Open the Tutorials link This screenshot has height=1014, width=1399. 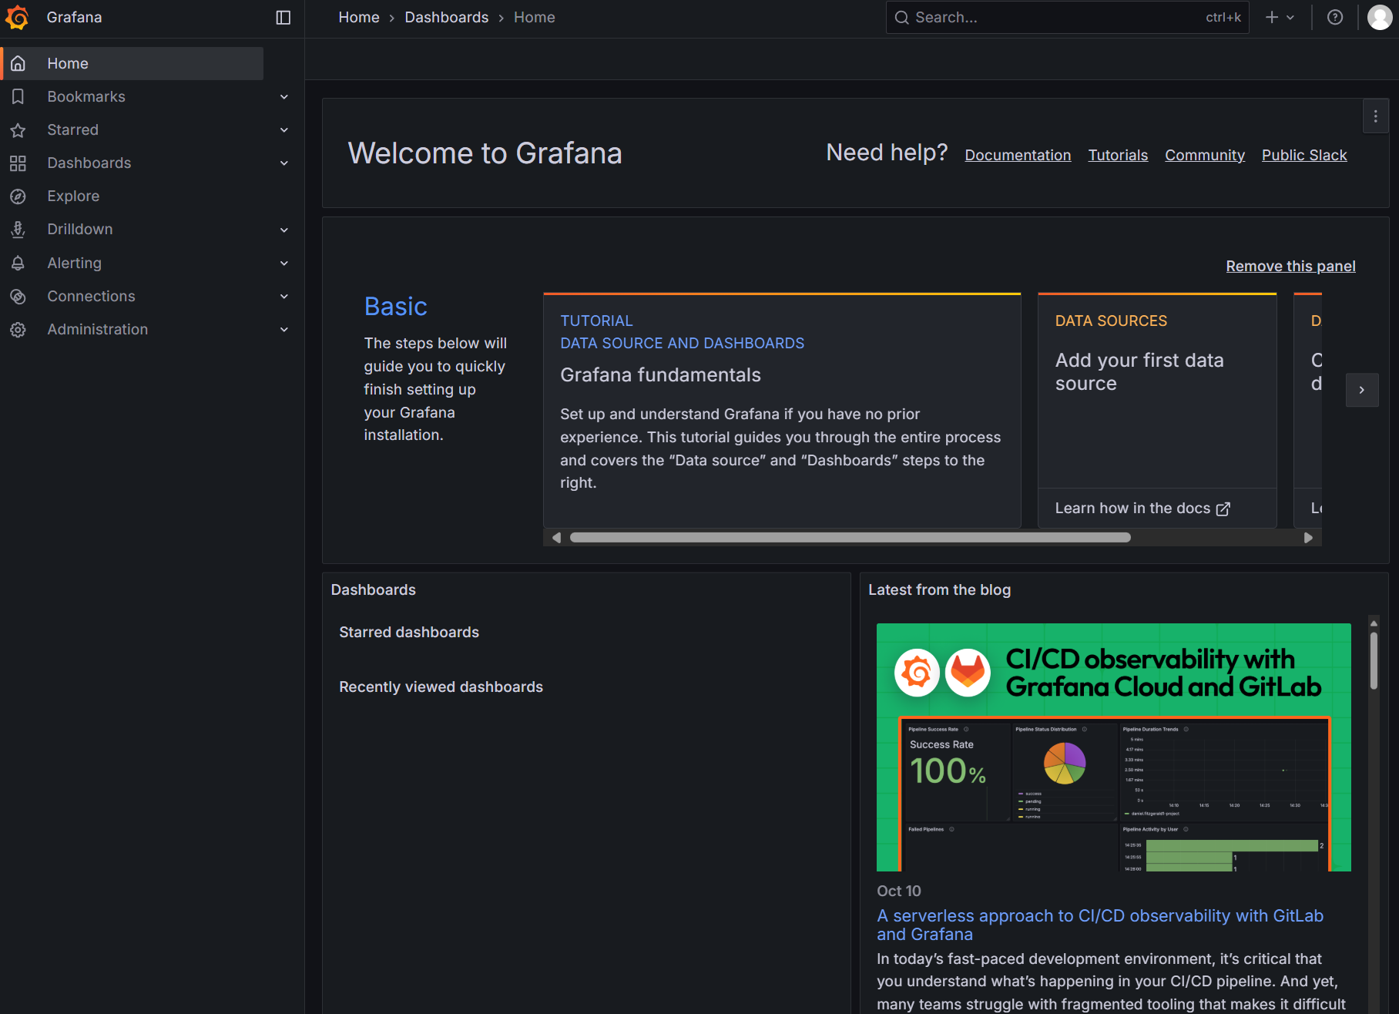click(x=1118, y=155)
